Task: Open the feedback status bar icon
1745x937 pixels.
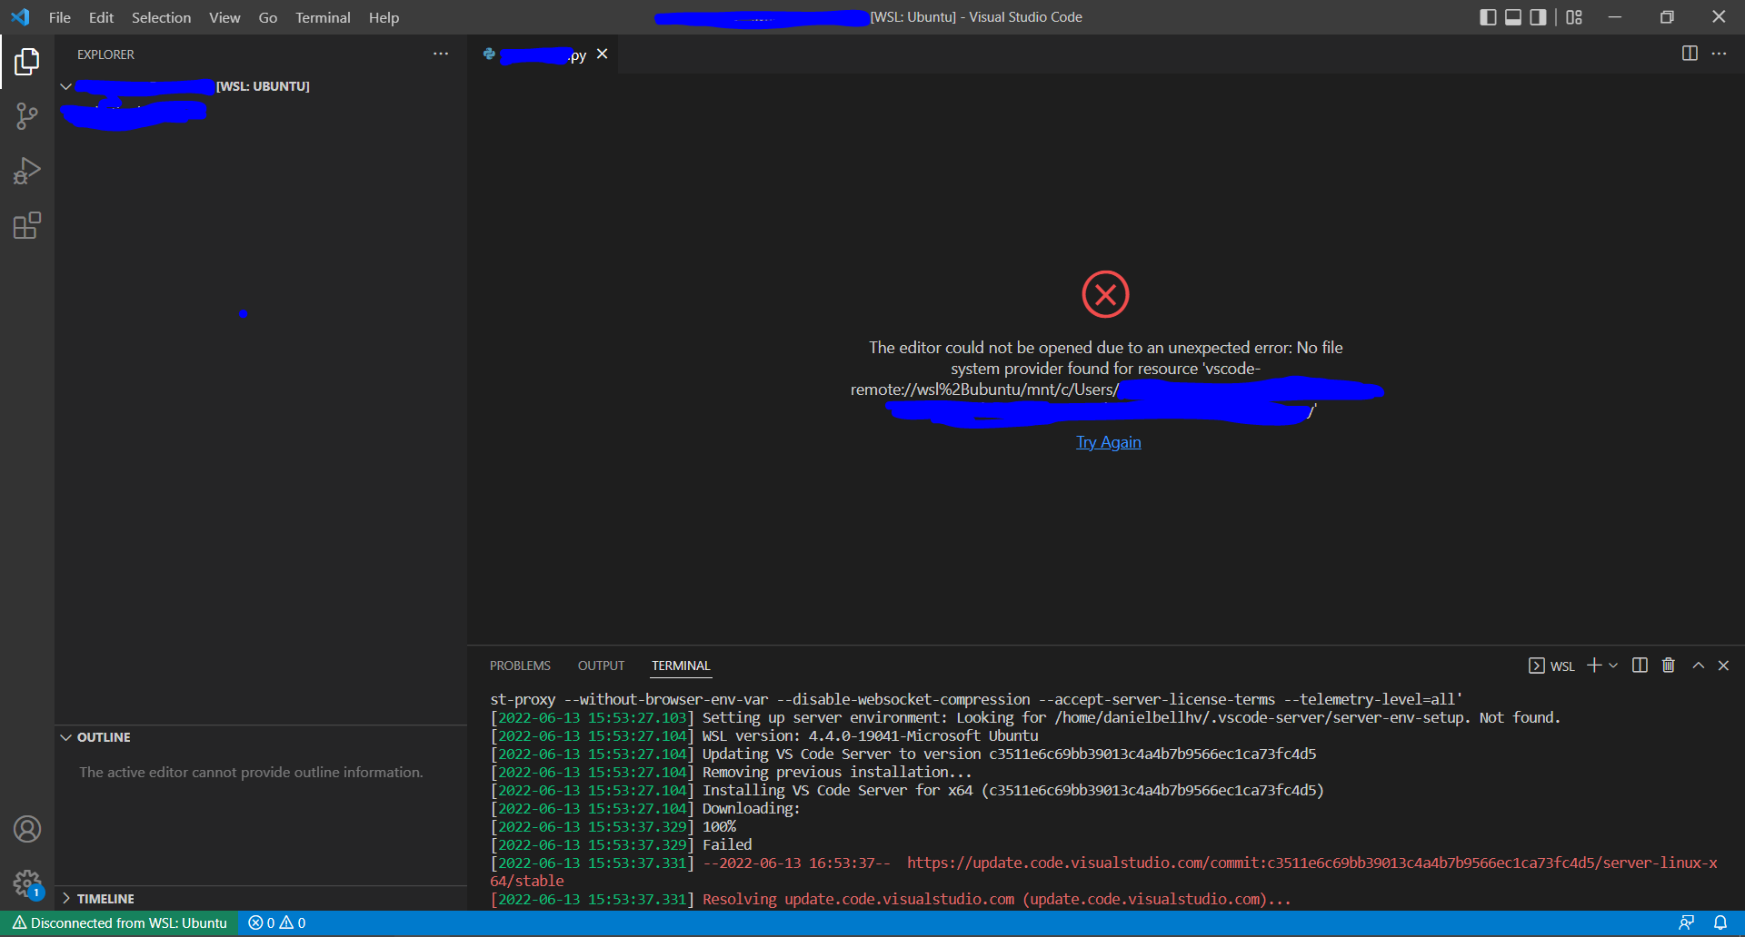Action: (x=1686, y=922)
